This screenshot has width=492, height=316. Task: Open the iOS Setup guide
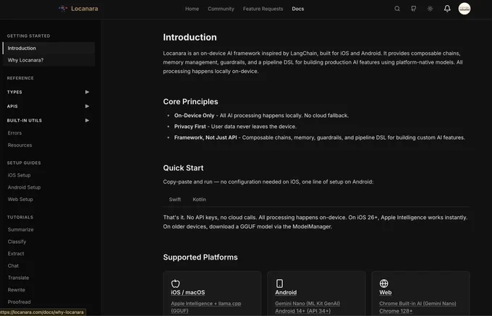tap(19, 175)
